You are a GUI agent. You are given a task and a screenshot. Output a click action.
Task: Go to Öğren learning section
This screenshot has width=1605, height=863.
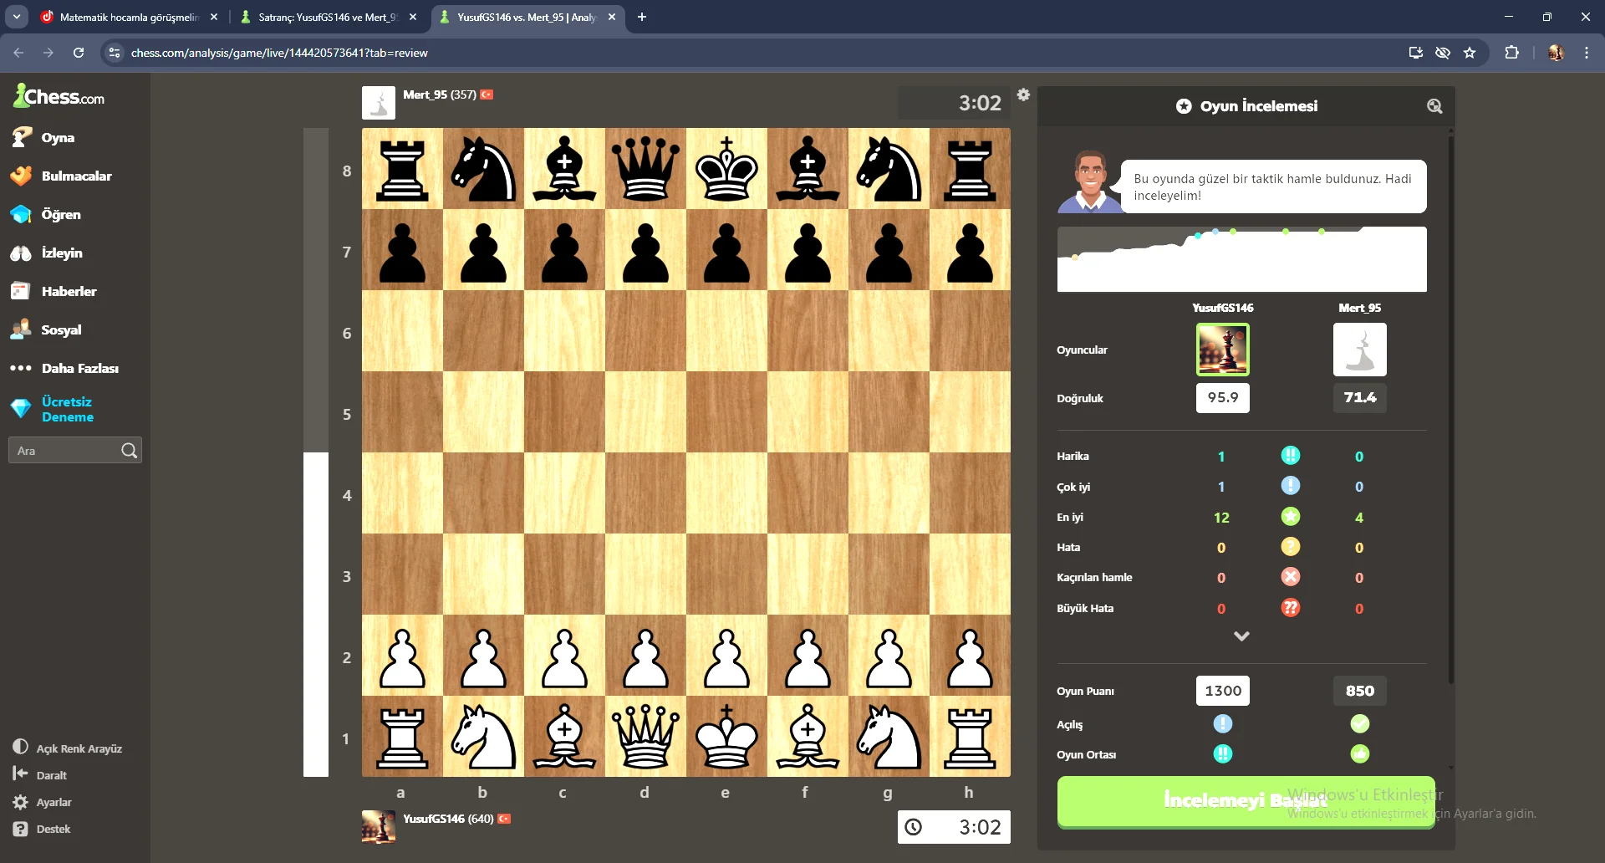pos(46,215)
